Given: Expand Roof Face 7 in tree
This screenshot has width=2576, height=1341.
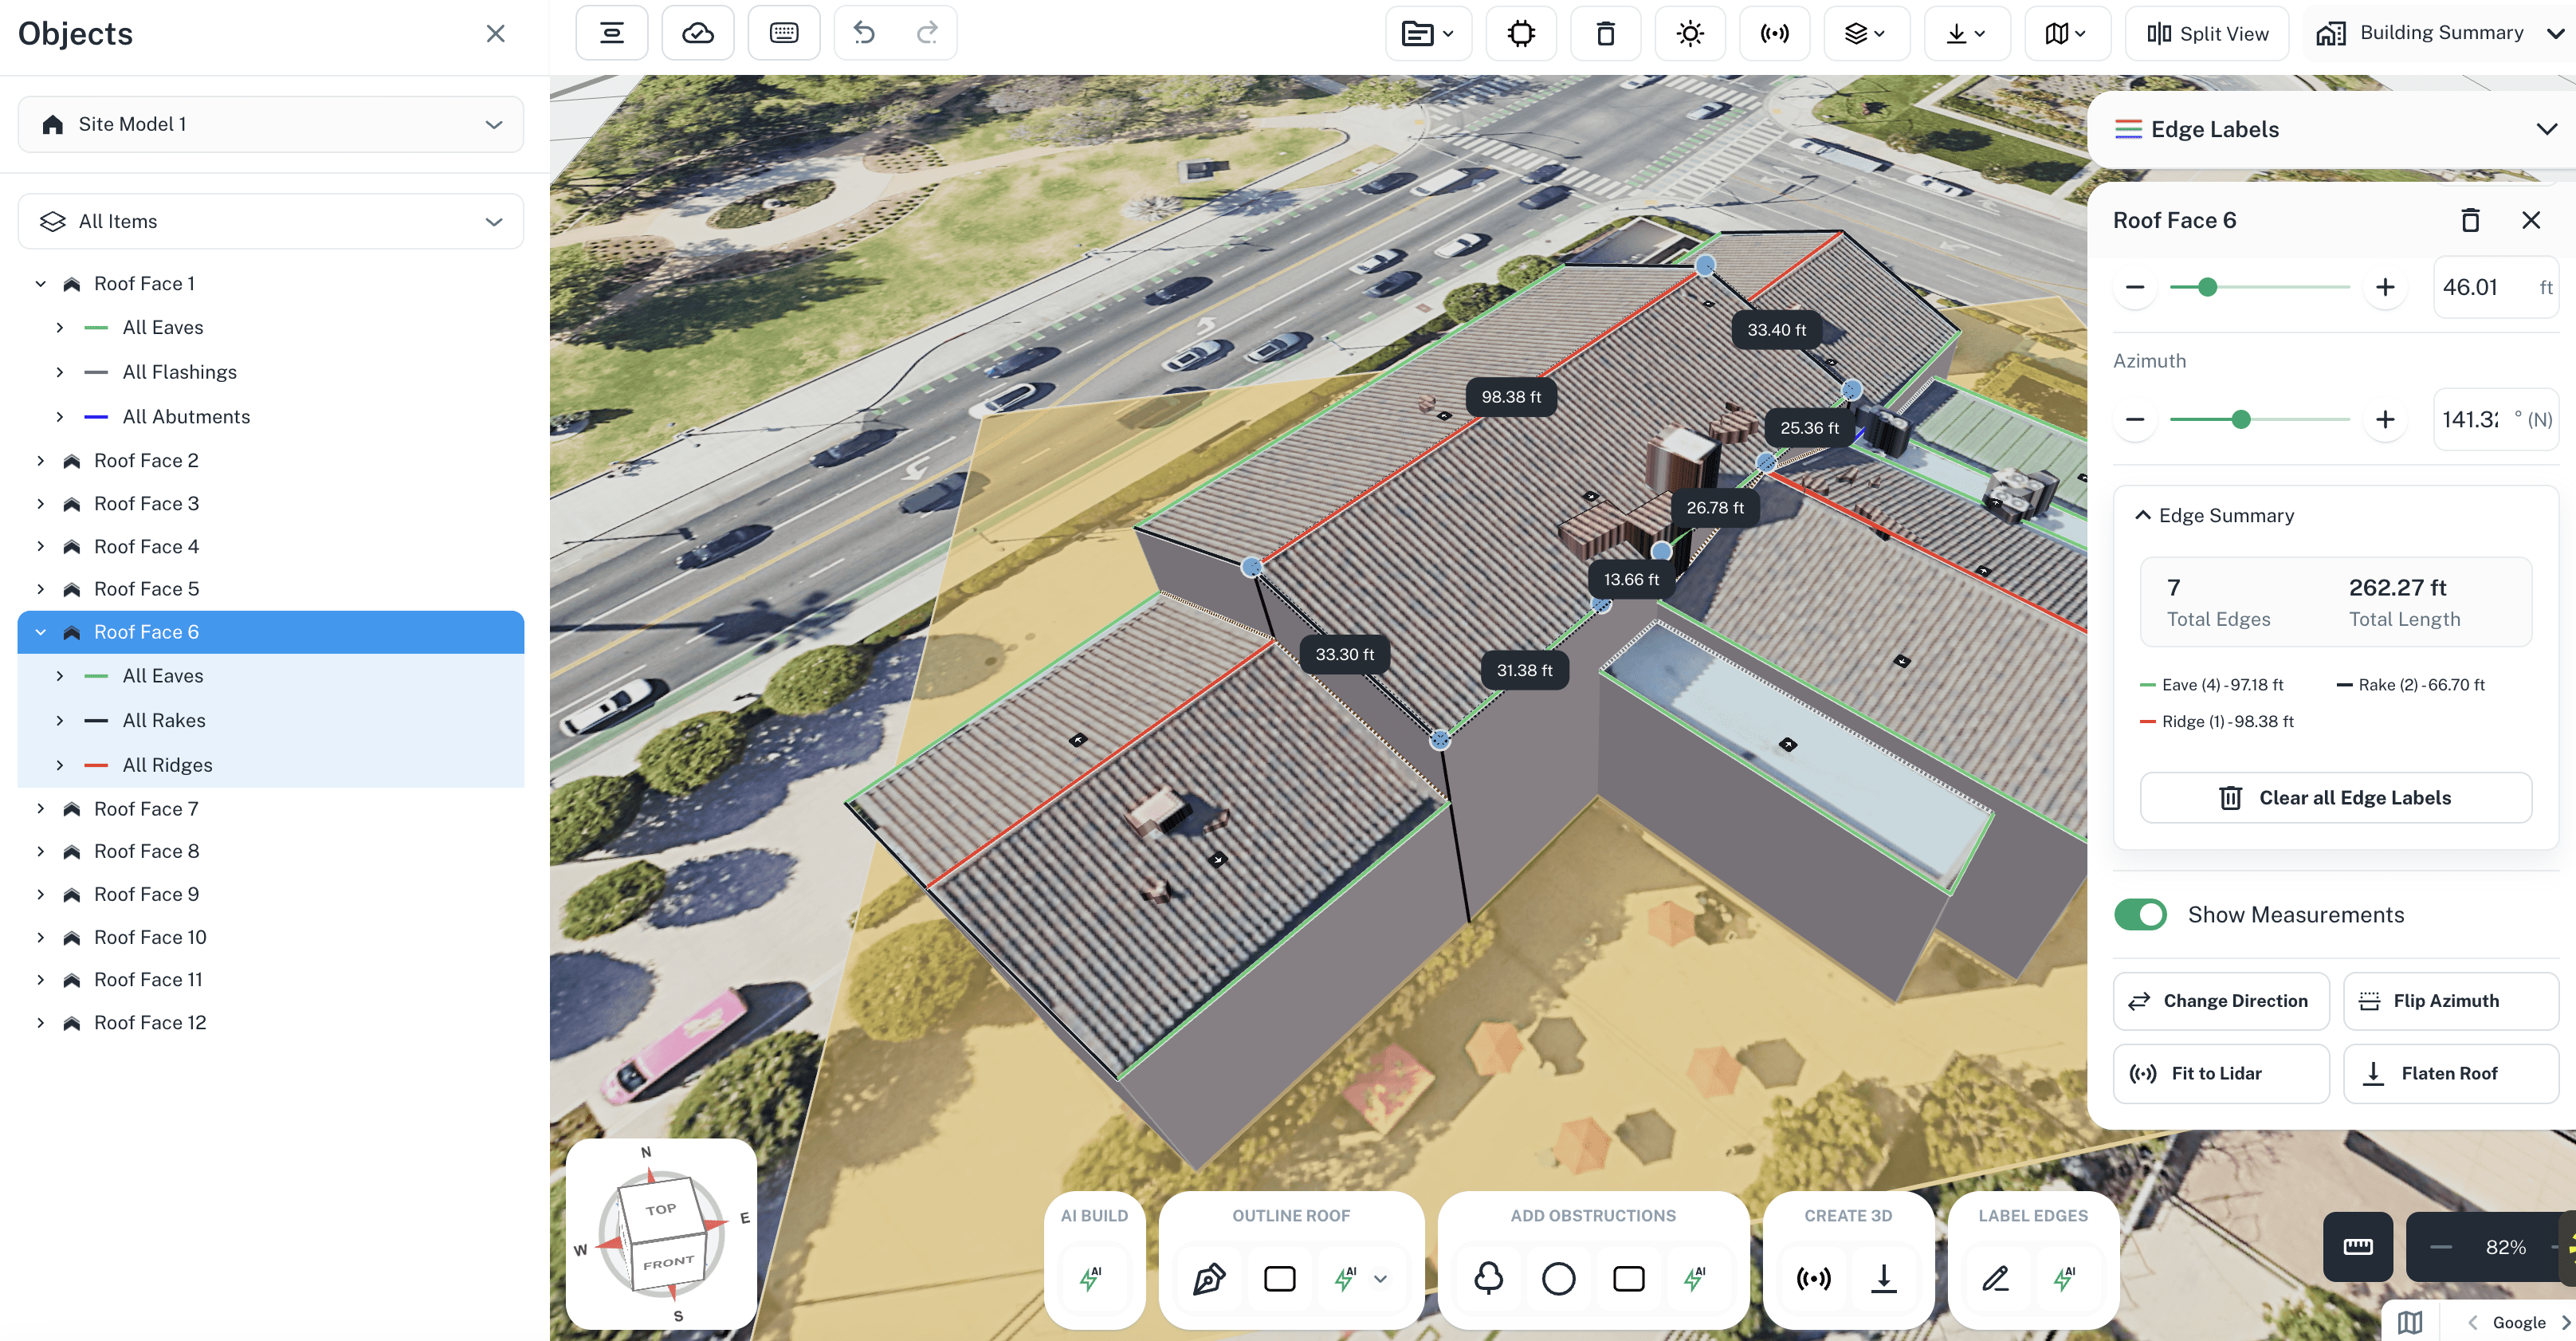Looking at the screenshot, I should (x=40, y=808).
